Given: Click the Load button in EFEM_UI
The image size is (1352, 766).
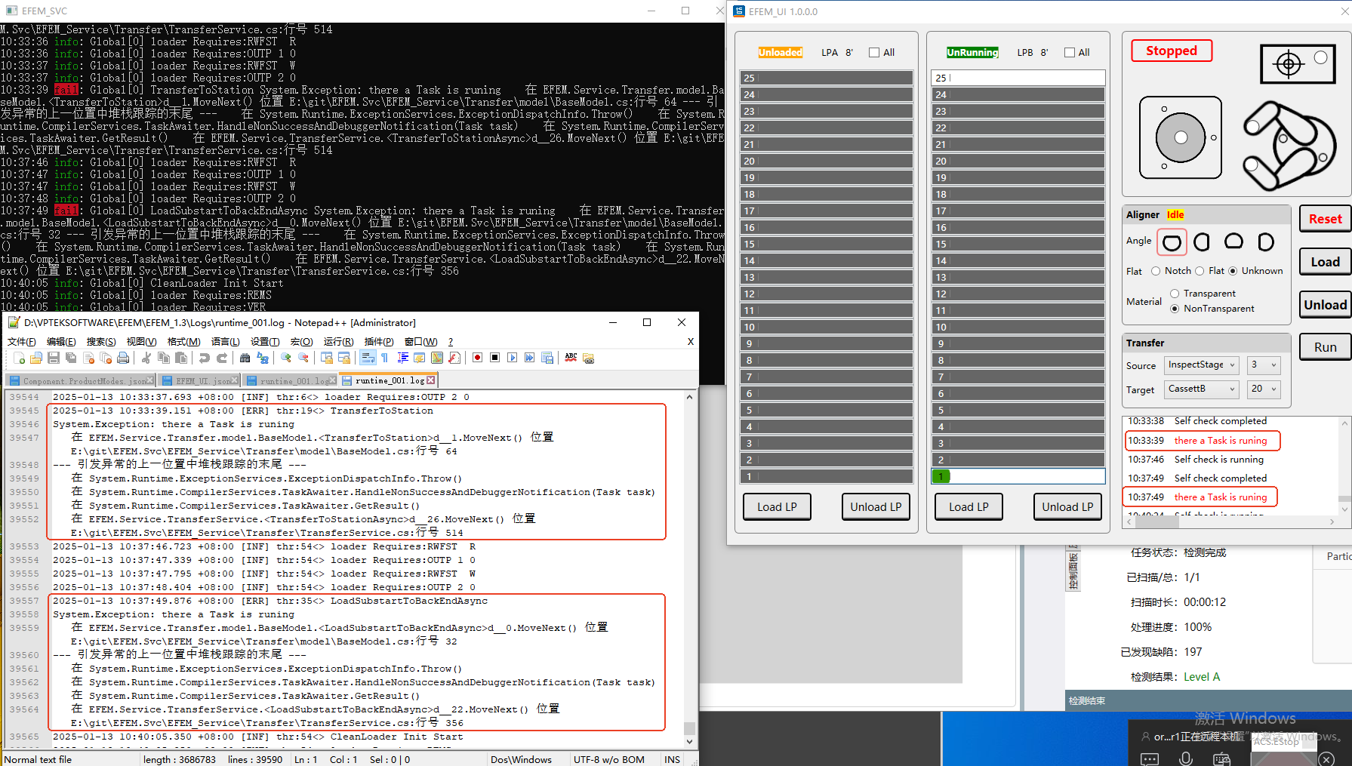Looking at the screenshot, I should click(x=1325, y=262).
